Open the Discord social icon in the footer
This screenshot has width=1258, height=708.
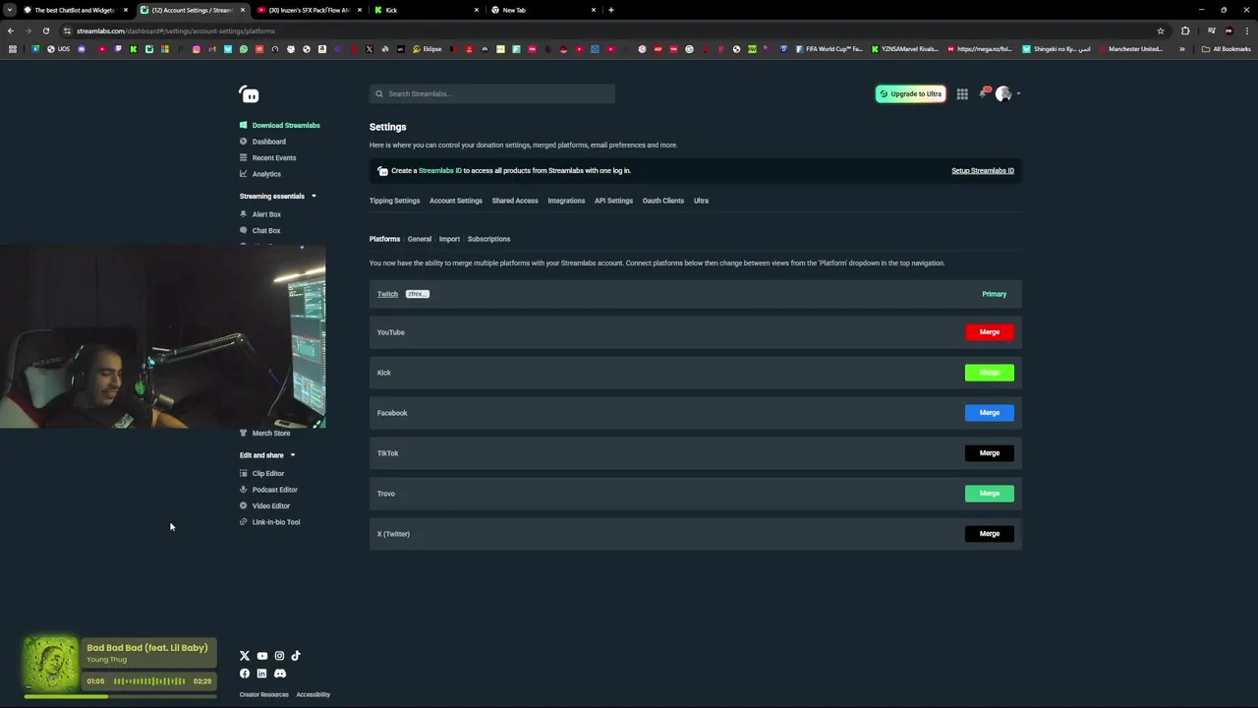click(280, 674)
